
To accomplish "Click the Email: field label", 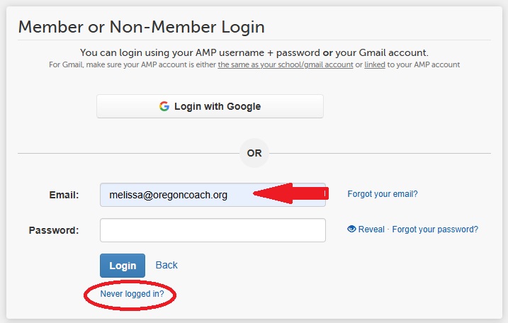I will (x=63, y=195).
